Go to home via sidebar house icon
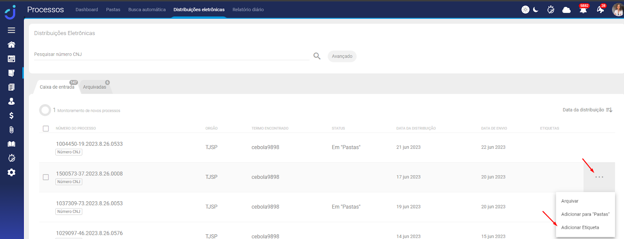The height and width of the screenshot is (239, 624). pos(11,45)
